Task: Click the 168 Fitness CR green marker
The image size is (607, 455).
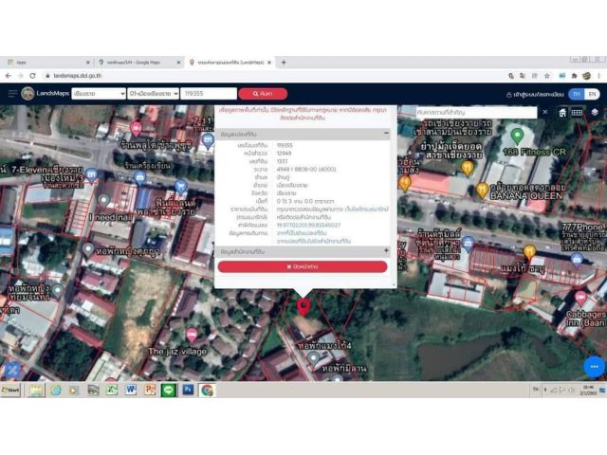Action: pyautogui.click(x=517, y=136)
